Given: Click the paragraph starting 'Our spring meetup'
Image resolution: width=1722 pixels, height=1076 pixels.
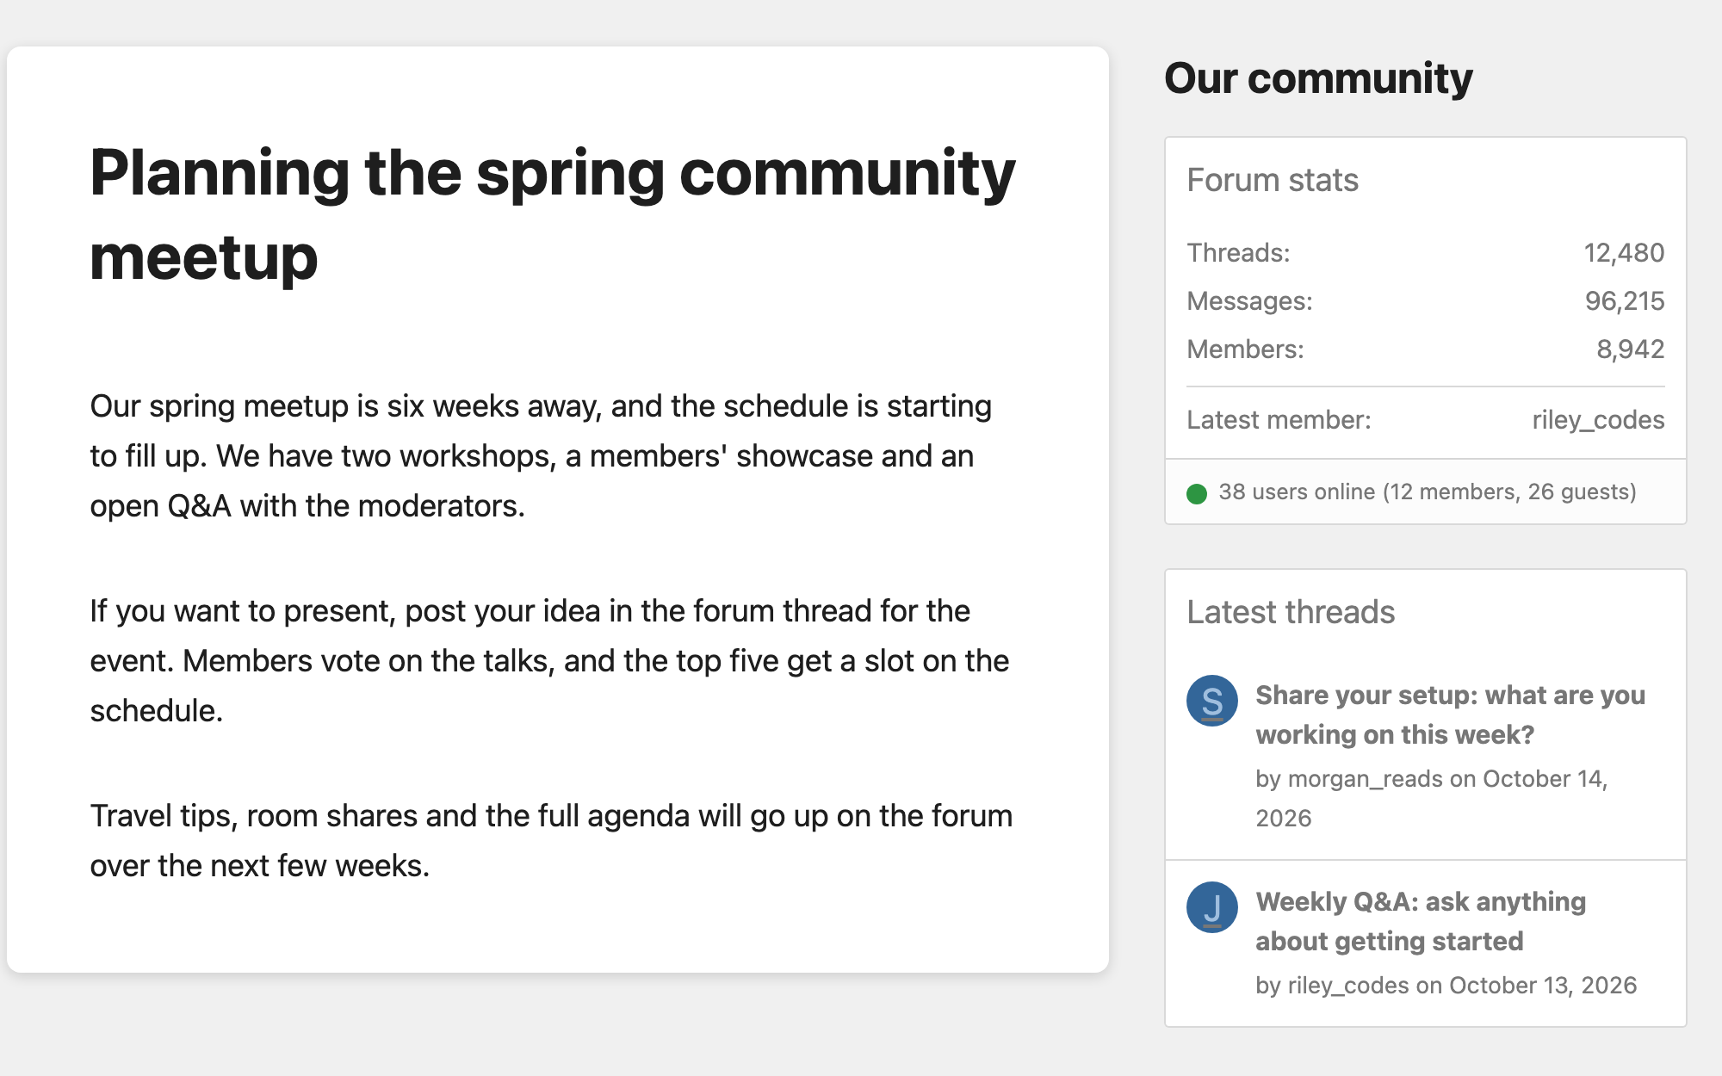Looking at the screenshot, I should [x=541, y=456].
